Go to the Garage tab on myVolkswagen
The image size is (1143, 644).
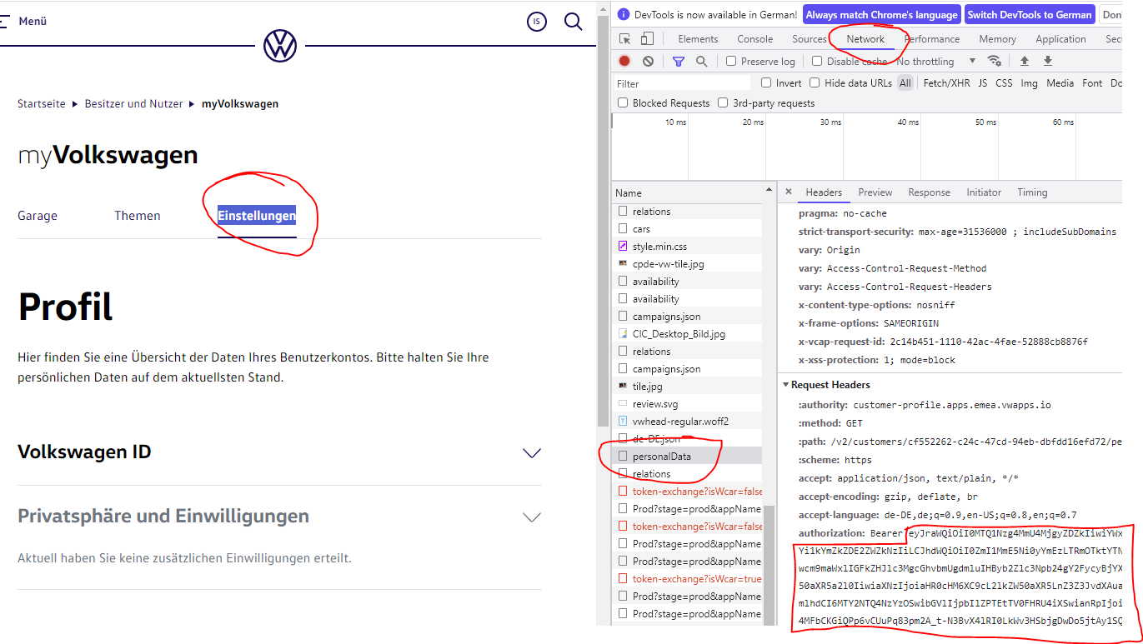coord(38,216)
